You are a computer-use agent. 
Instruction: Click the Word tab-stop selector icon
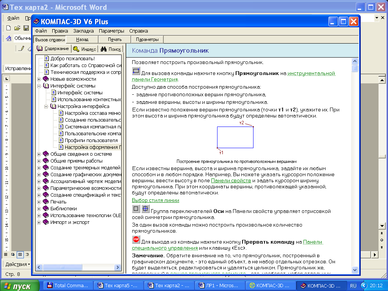(x=7, y=79)
